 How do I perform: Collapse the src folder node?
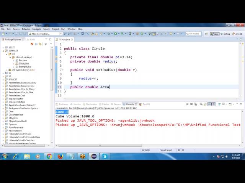tap(7, 54)
